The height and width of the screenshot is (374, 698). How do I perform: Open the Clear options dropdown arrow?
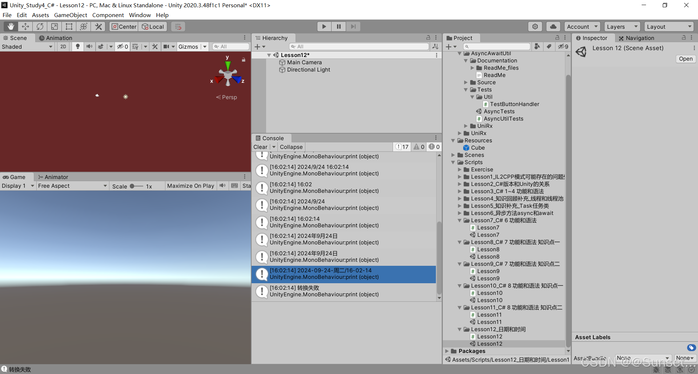(274, 147)
